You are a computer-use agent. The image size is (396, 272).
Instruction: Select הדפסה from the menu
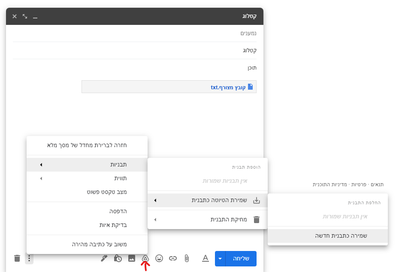click(87, 211)
